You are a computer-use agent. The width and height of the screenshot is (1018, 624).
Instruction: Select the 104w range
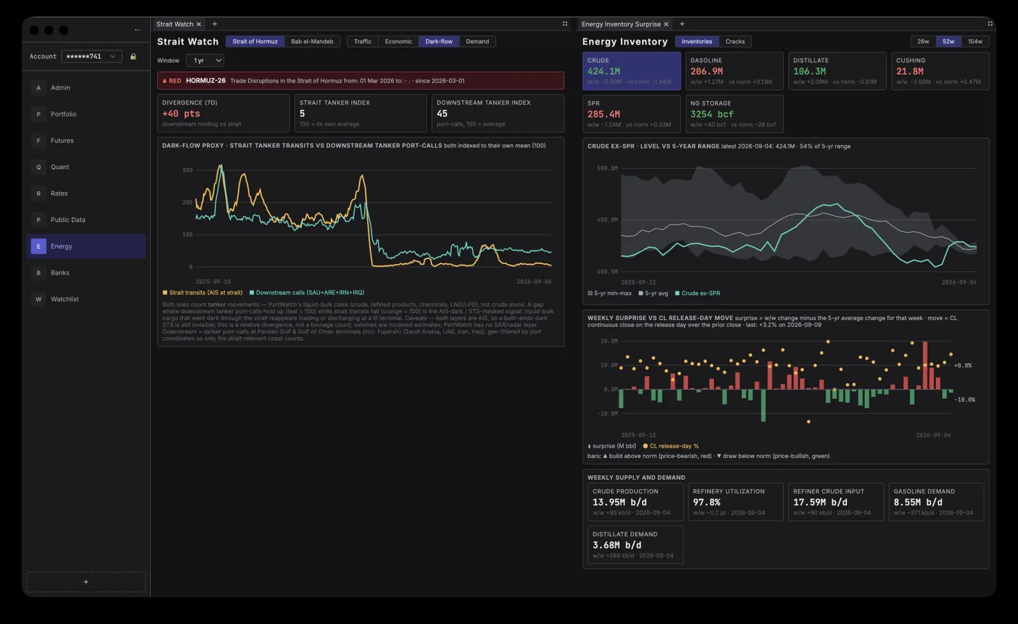tap(975, 41)
